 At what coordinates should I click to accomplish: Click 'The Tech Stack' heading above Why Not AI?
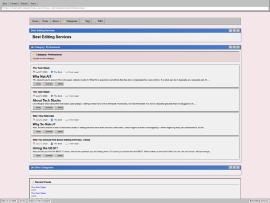pos(41,68)
